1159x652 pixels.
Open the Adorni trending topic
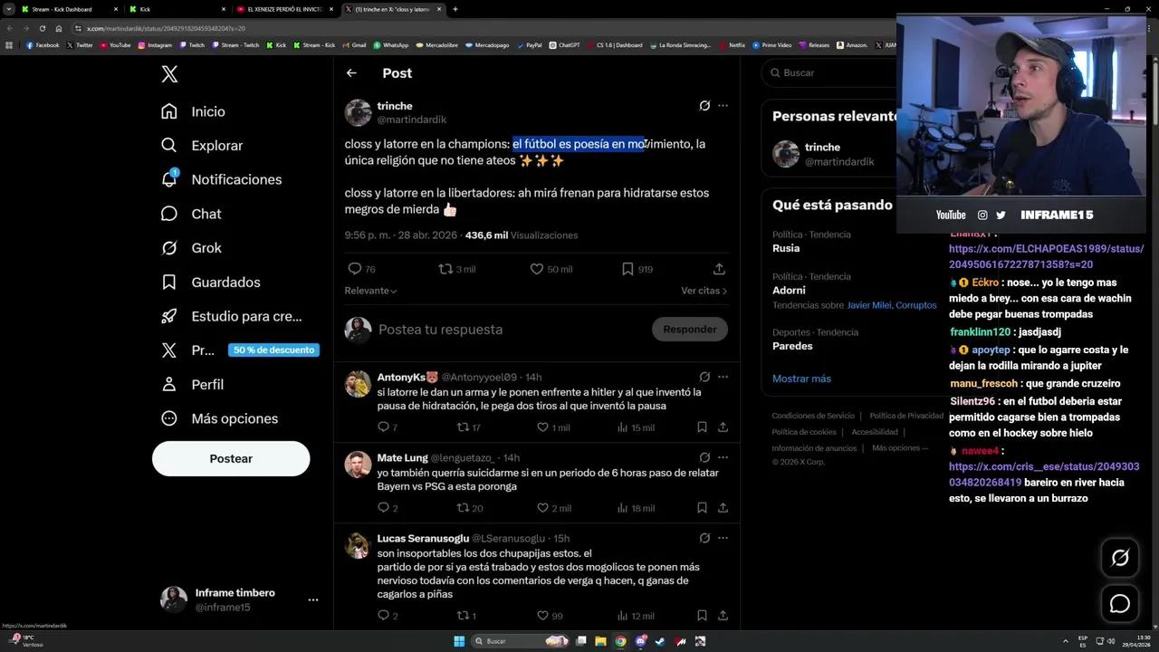tap(789, 290)
